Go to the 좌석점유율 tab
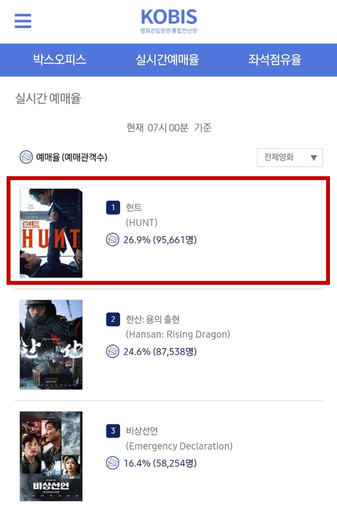 [275, 60]
